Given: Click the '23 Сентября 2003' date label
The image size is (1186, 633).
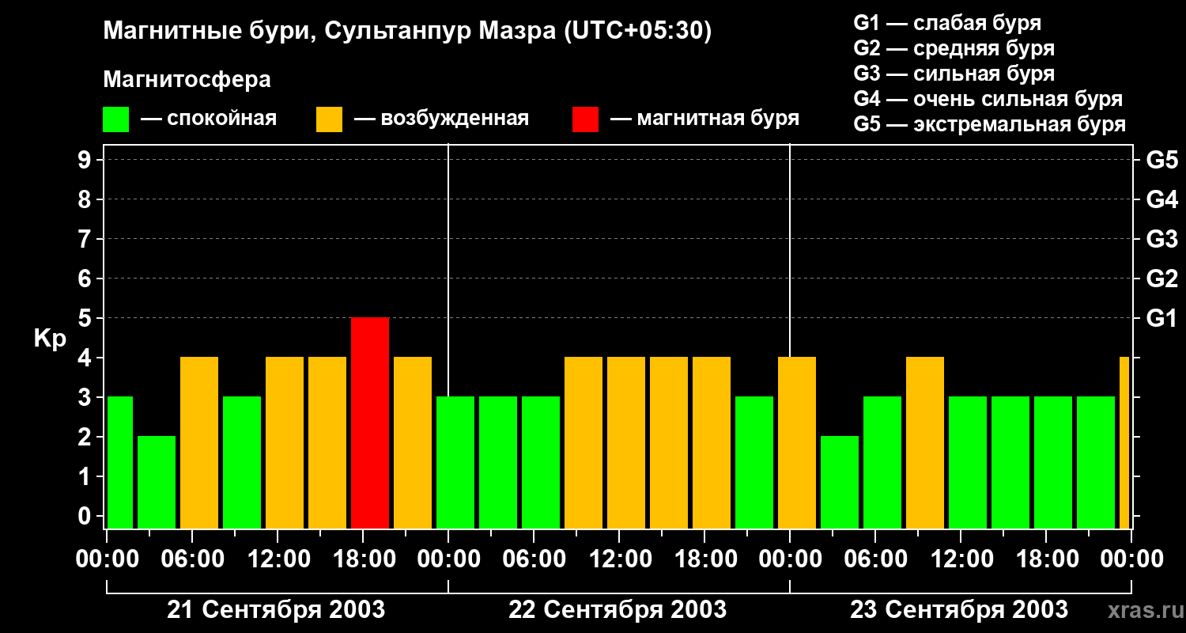Looking at the screenshot, I should click(x=959, y=609).
